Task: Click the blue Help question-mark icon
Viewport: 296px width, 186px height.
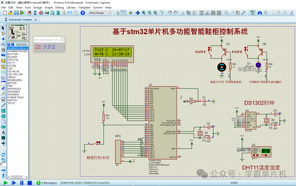Action: pos(83,13)
